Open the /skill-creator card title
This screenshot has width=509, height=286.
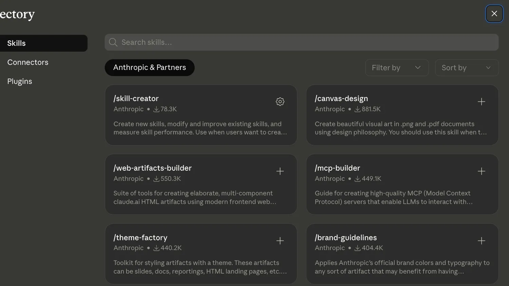[136, 98]
